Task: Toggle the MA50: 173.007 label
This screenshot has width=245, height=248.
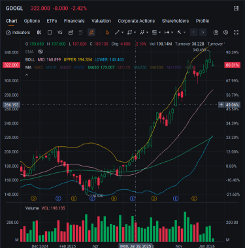Action: [101, 67]
